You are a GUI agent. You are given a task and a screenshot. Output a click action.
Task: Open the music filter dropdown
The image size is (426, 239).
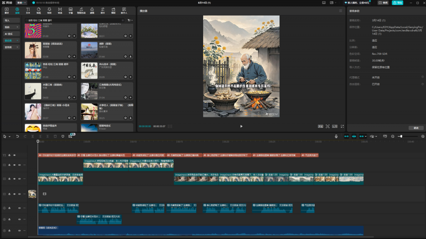point(130,20)
